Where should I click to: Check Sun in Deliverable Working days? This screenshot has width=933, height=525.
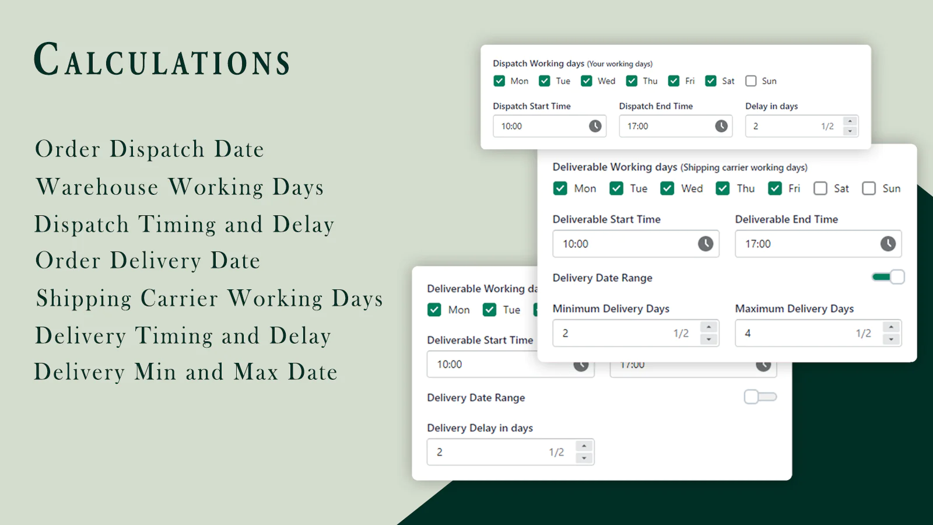(869, 188)
